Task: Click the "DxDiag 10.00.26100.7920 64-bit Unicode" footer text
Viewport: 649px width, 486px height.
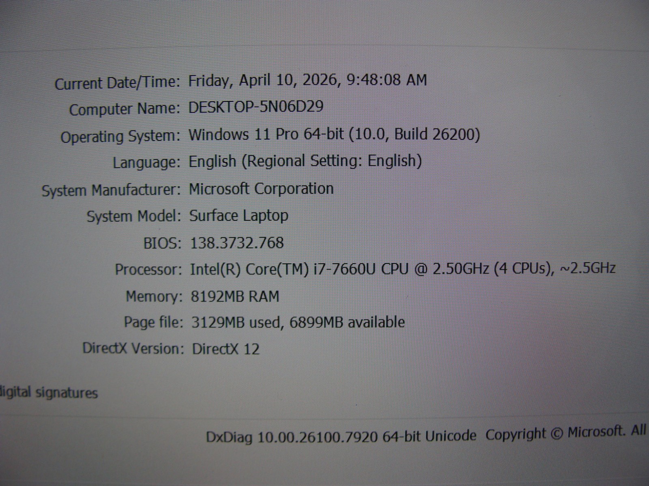Action: (x=341, y=437)
